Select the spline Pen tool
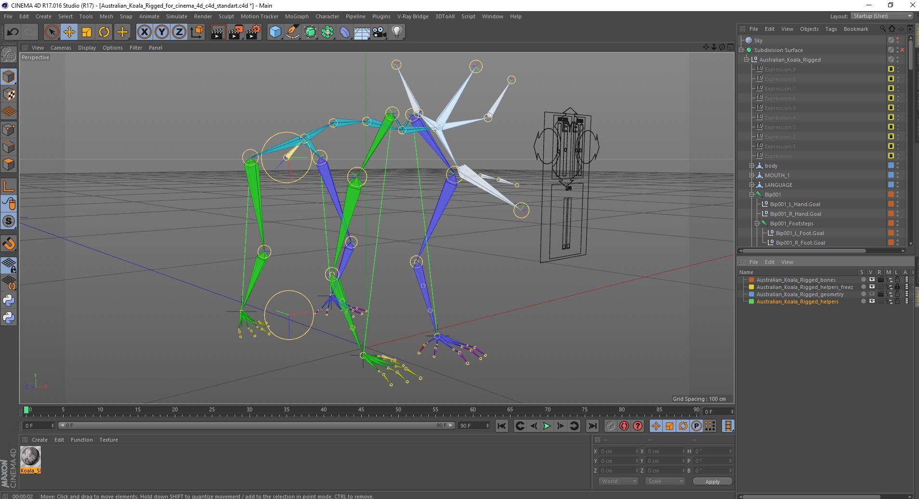Image resolution: width=919 pixels, height=499 pixels. point(292,32)
